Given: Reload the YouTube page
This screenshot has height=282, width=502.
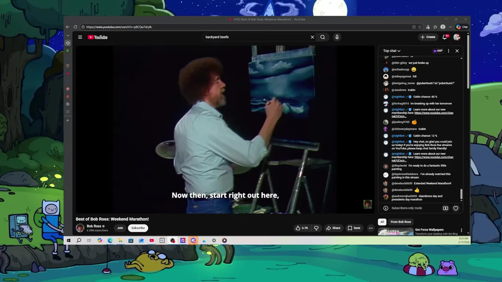Looking at the screenshot, I should 75,27.
